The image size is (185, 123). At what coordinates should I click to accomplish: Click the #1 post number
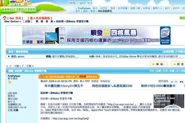pyautogui.click(x=182, y=82)
